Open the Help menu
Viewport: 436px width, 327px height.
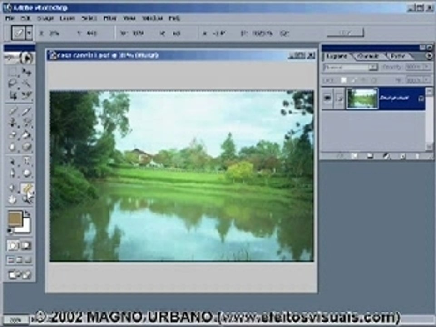click(x=174, y=18)
